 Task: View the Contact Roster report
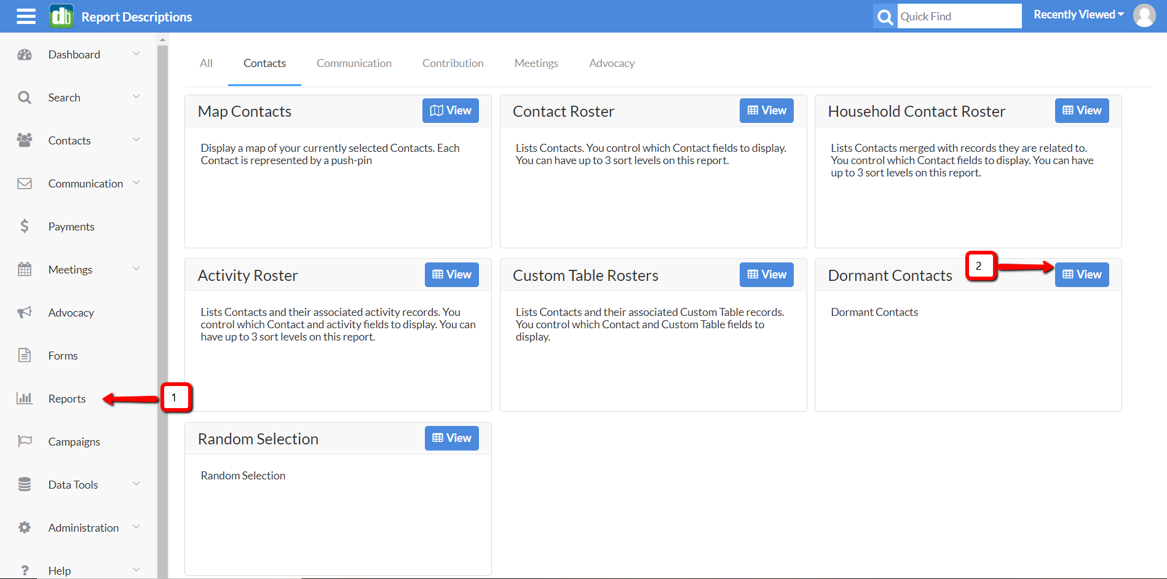pos(767,111)
